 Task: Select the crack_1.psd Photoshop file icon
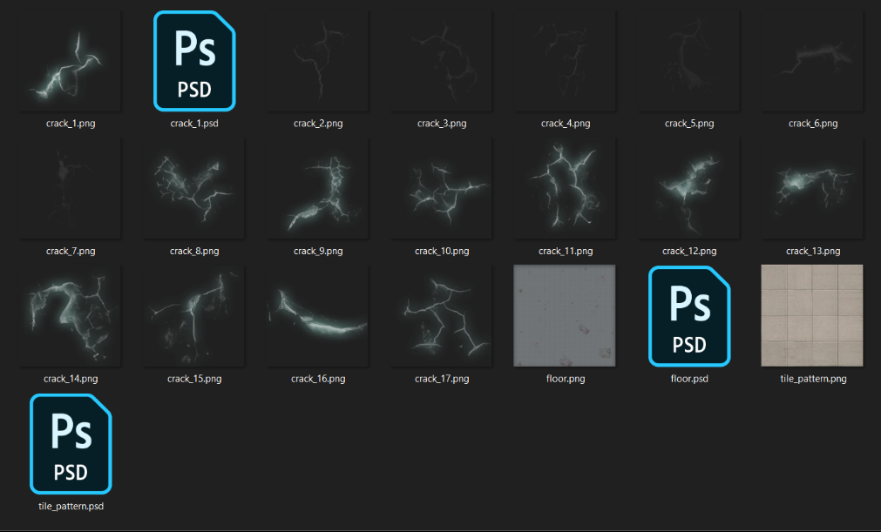[194, 61]
